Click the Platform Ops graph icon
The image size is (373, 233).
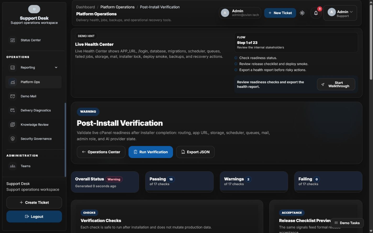tap(13, 82)
